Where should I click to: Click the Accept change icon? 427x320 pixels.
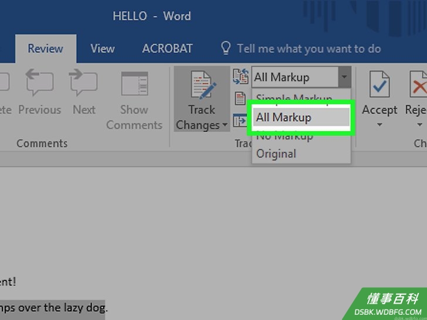(x=379, y=84)
